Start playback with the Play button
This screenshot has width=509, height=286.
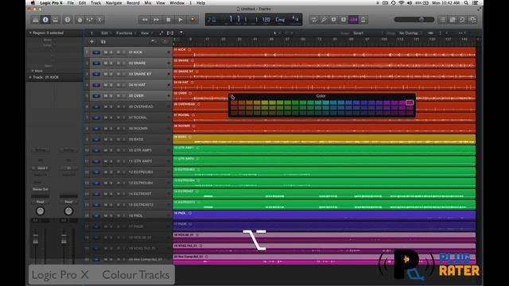coord(181,20)
